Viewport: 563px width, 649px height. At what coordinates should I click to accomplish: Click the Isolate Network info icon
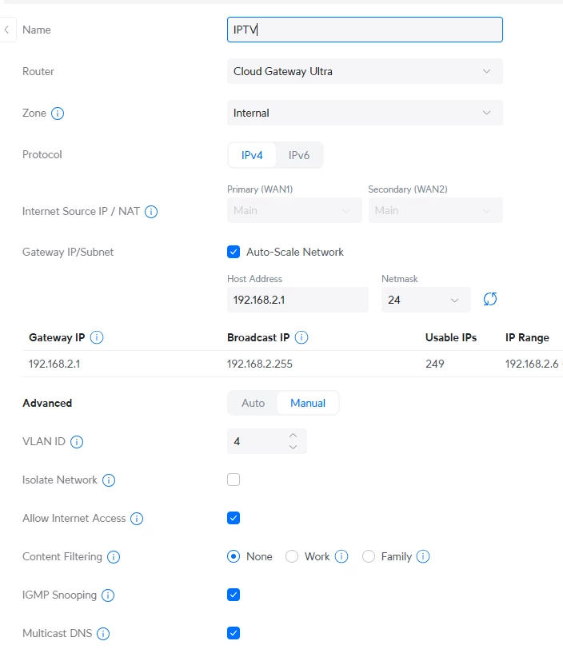point(109,480)
